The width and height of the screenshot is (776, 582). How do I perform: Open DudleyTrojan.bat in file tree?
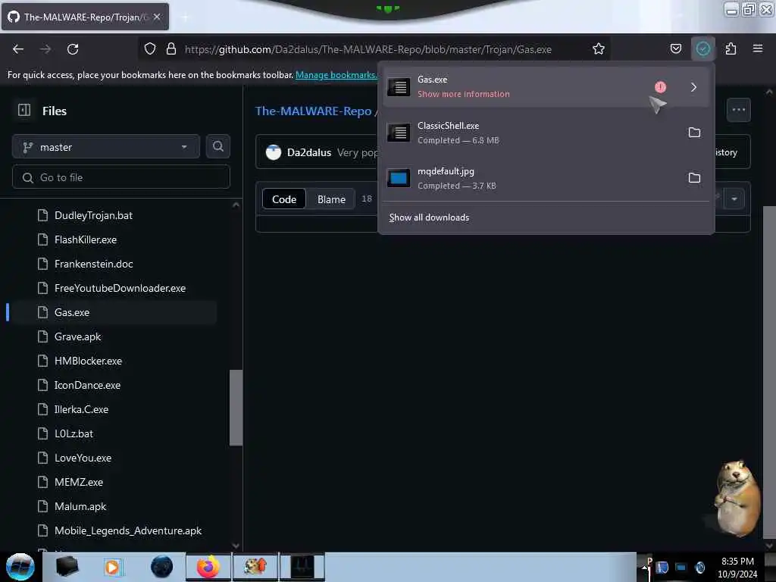pos(93,215)
